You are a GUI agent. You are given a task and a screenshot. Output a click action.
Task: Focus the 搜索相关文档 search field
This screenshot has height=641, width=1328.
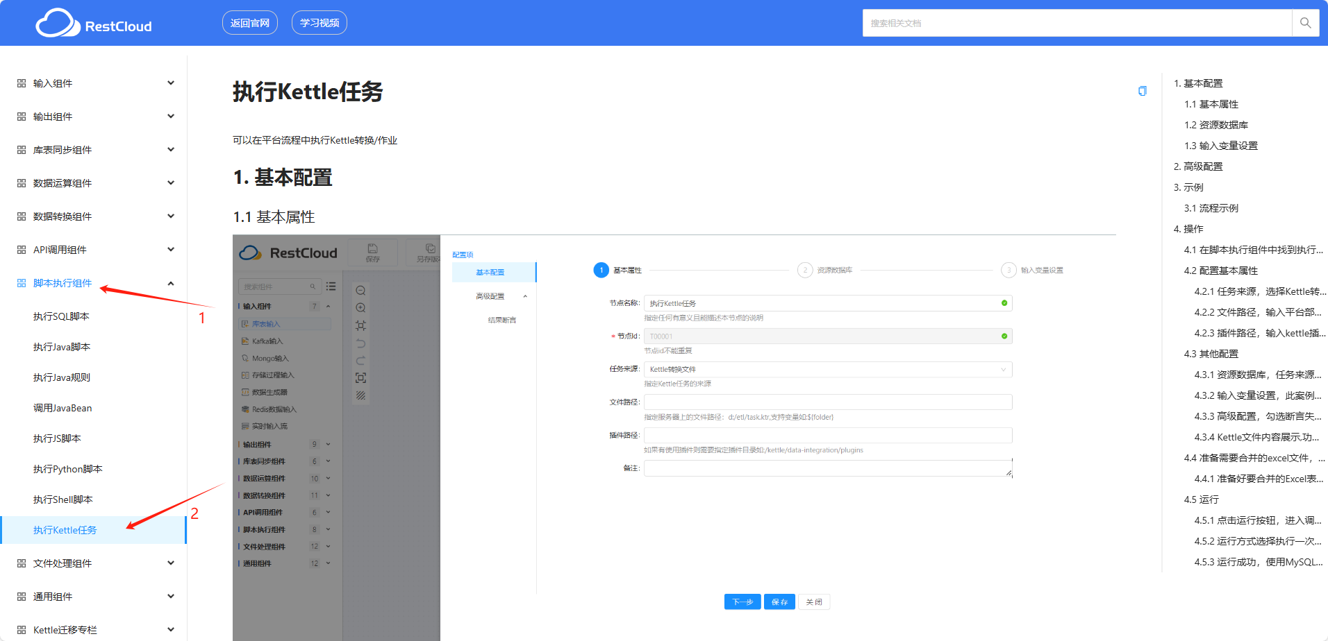coord(1077,23)
